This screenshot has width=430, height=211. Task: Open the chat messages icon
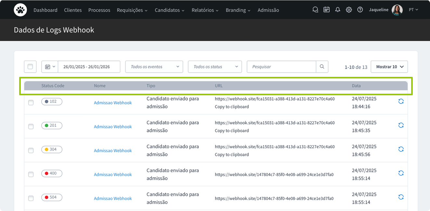coord(315,9)
